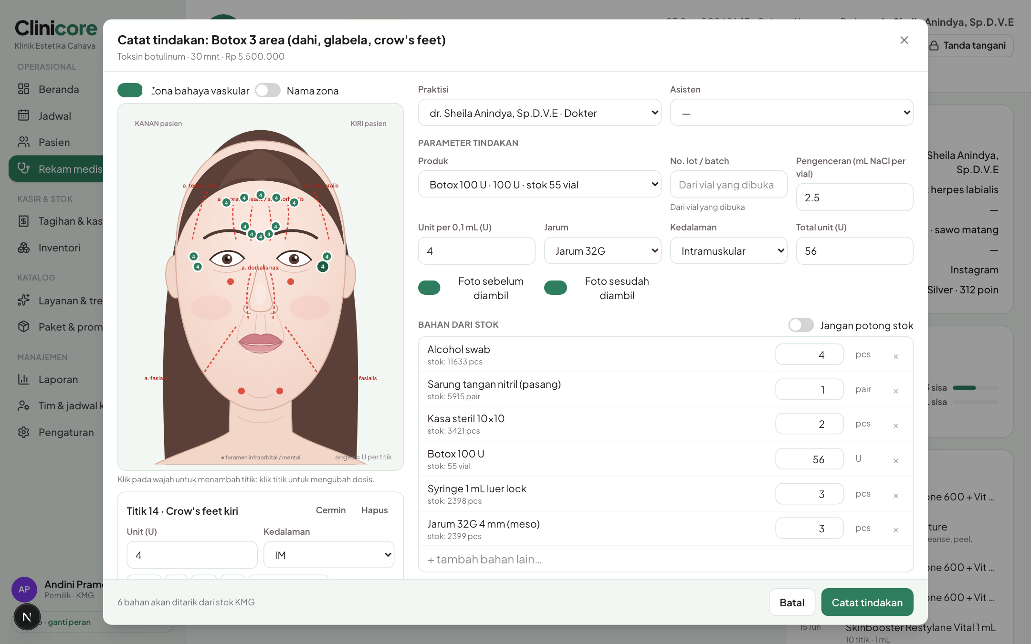1031x644 pixels.
Task: Open the Asisten dropdown
Action: (x=791, y=113)
